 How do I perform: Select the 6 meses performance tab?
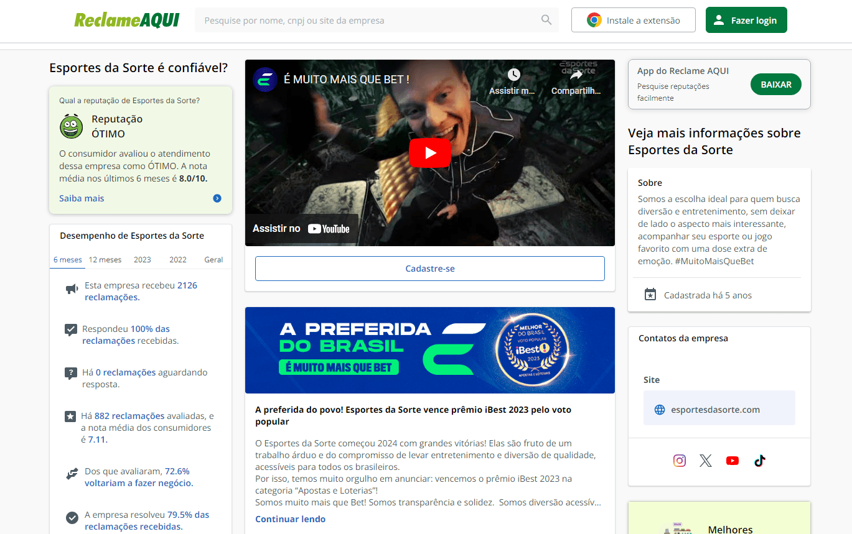pos(67,260)
